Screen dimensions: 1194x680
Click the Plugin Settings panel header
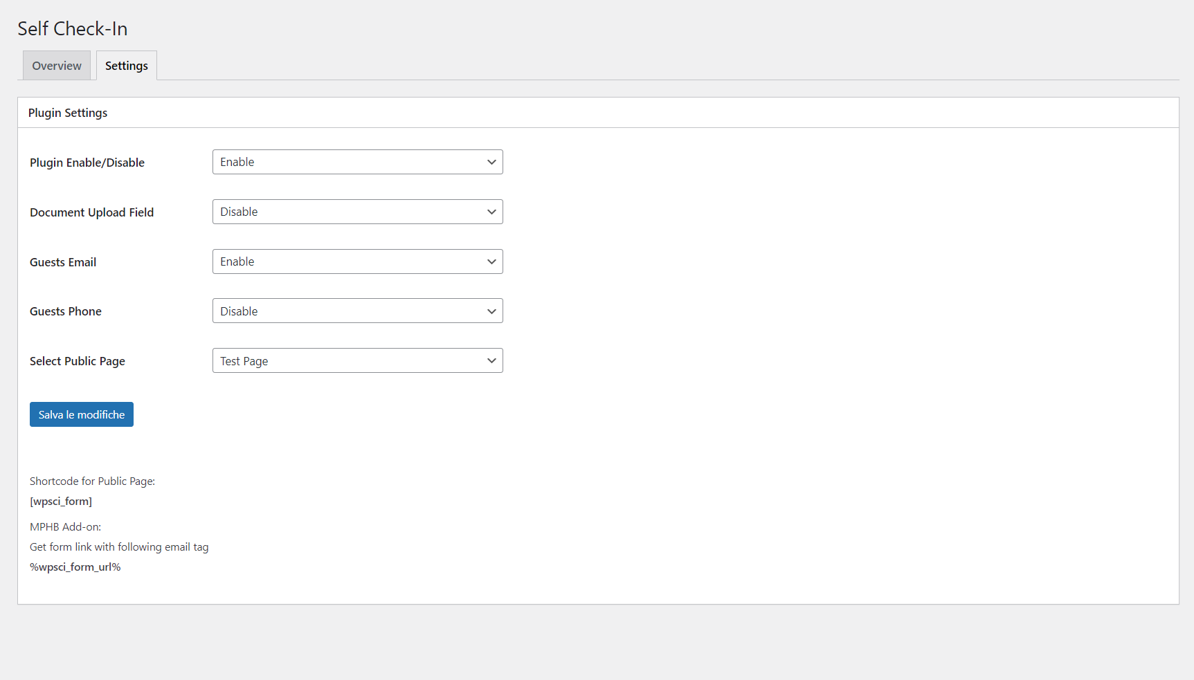tap(68, 113)
